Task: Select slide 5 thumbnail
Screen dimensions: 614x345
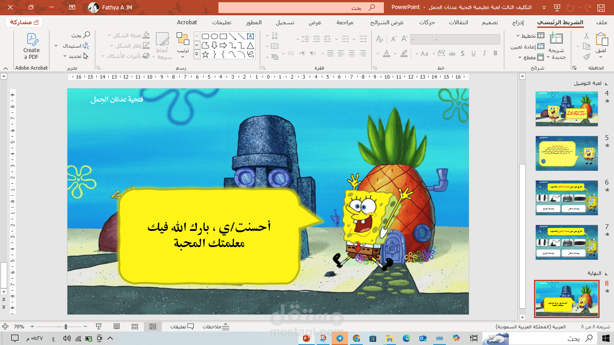Action: click(567, 153)
